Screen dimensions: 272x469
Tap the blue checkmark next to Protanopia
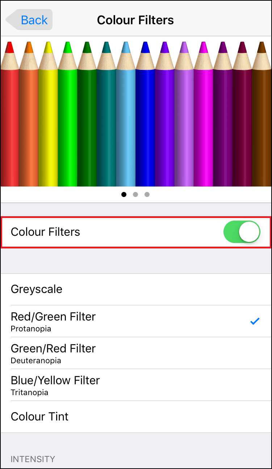255,321
